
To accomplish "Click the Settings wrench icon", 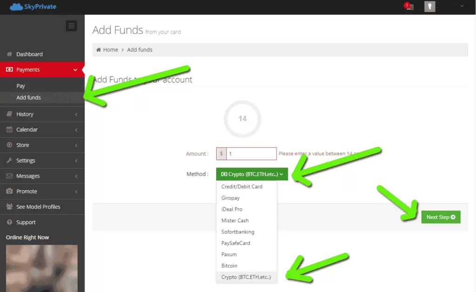I will tap(9, 160).
